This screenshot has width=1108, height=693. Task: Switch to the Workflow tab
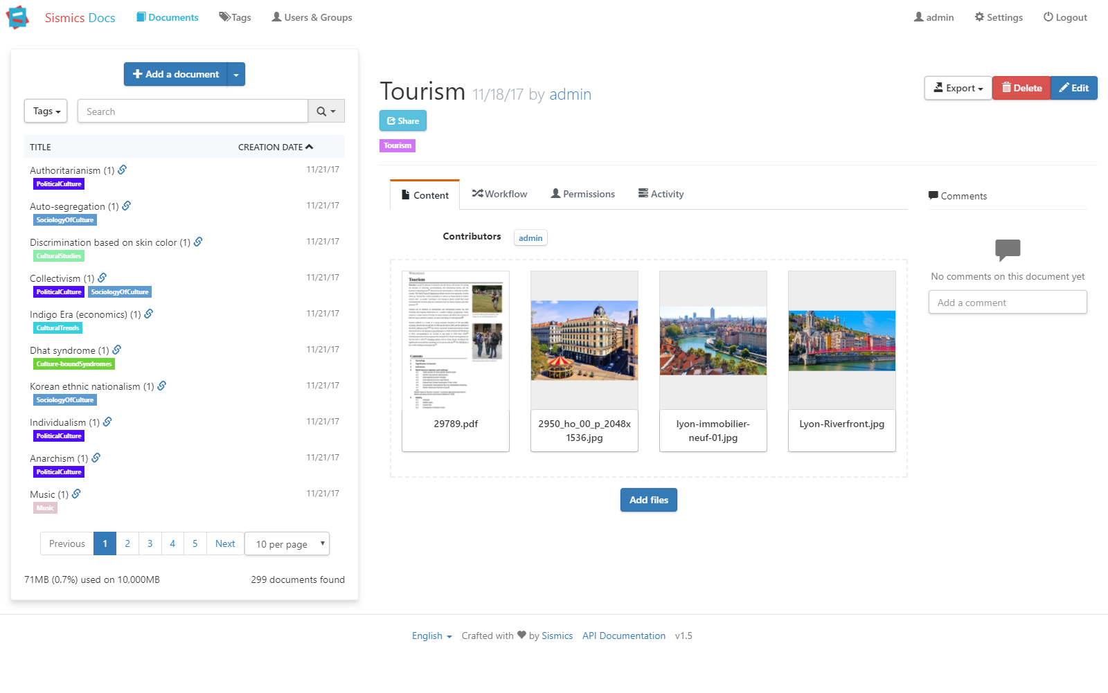coord(499,194)
